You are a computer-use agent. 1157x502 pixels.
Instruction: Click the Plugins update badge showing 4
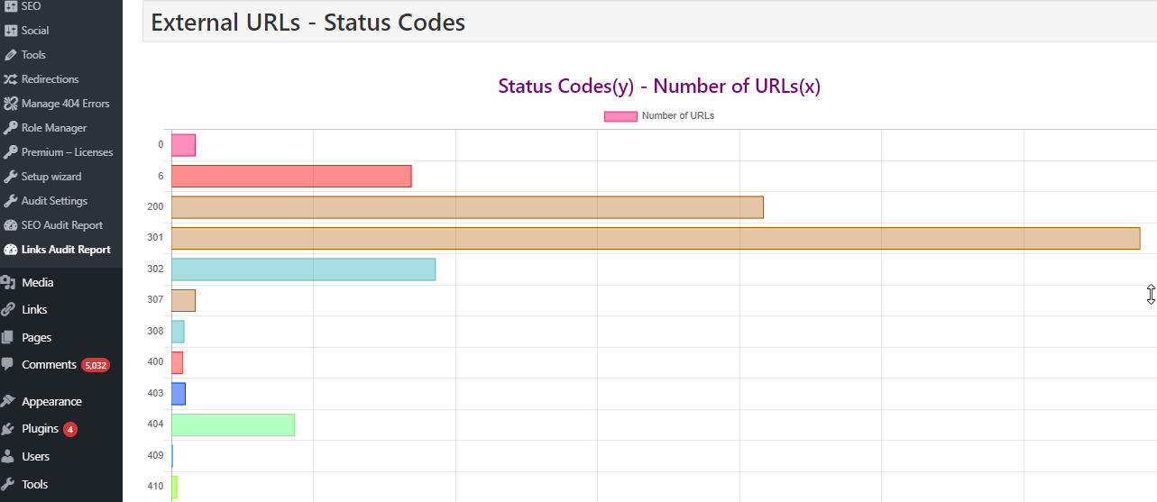coord(70,429)
